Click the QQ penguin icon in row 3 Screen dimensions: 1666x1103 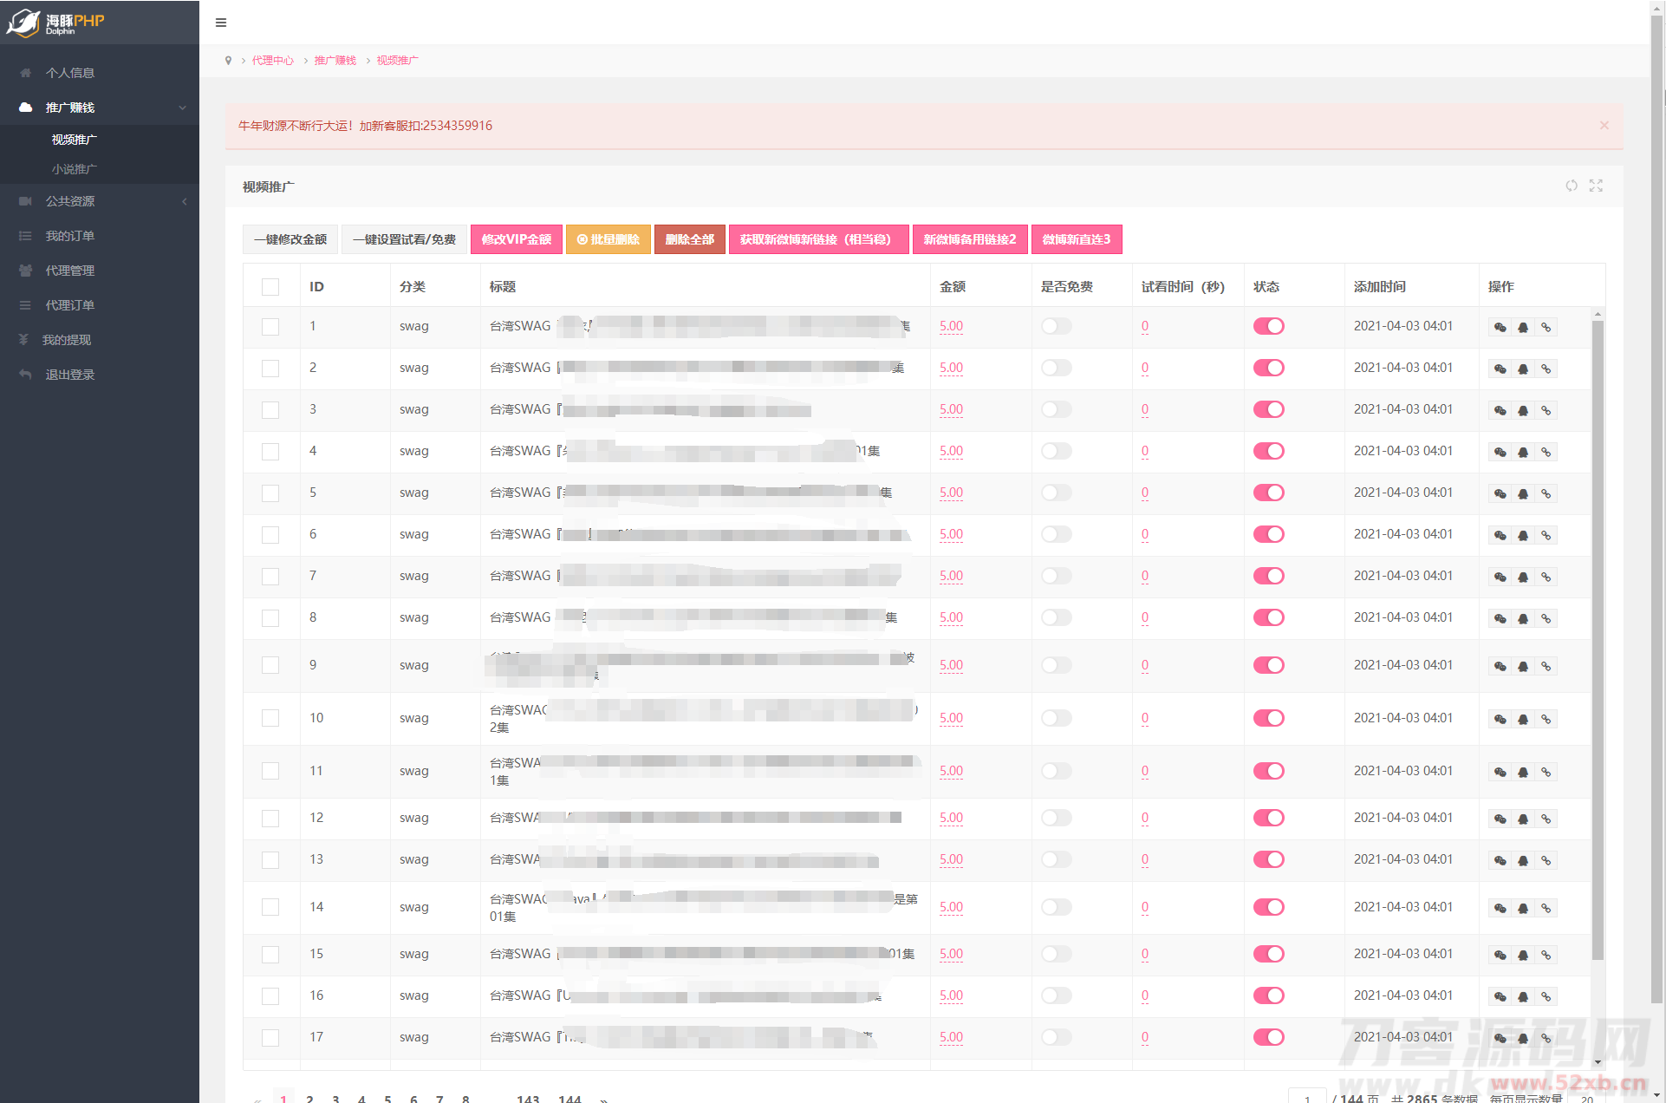click(1523, 410)
